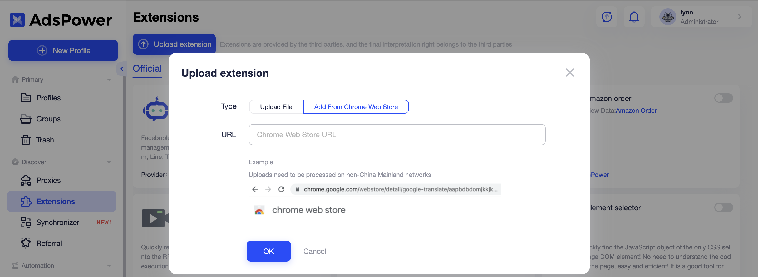Expand the Automation sidebar section
758x277 pixels.
pos(109,265)
